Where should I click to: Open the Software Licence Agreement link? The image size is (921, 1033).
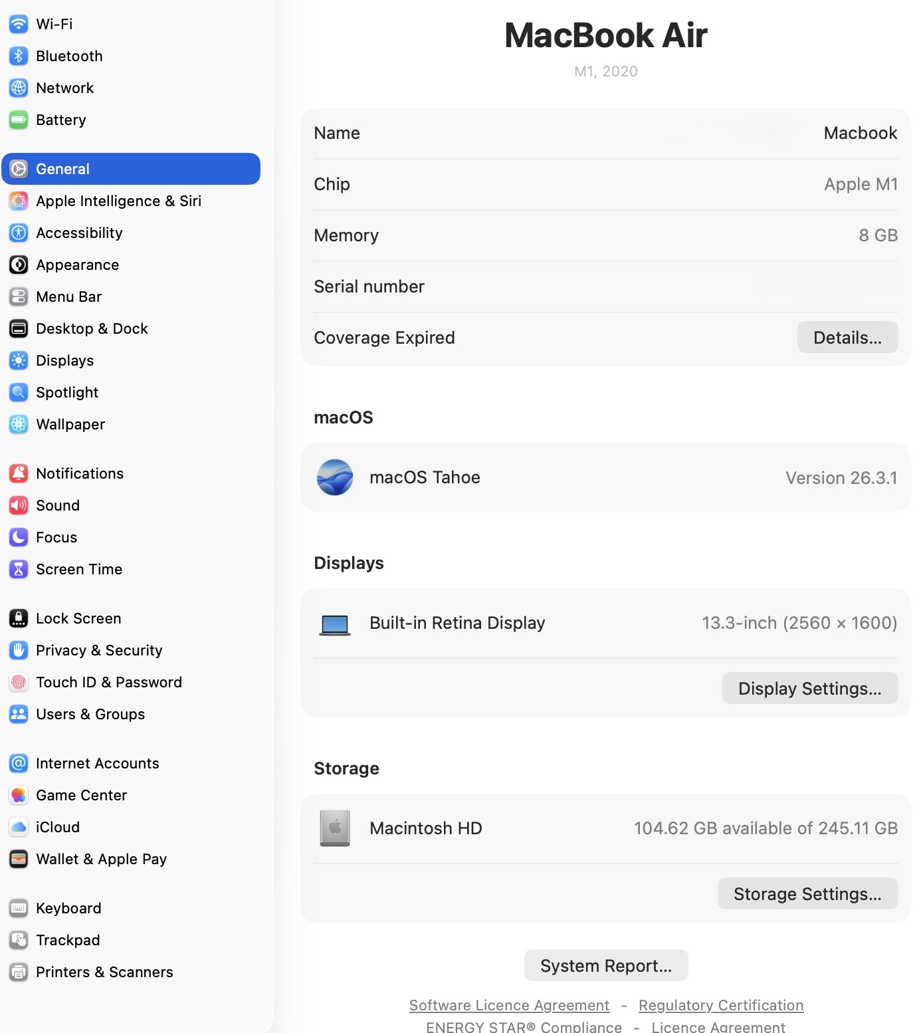pos(509,1005)
